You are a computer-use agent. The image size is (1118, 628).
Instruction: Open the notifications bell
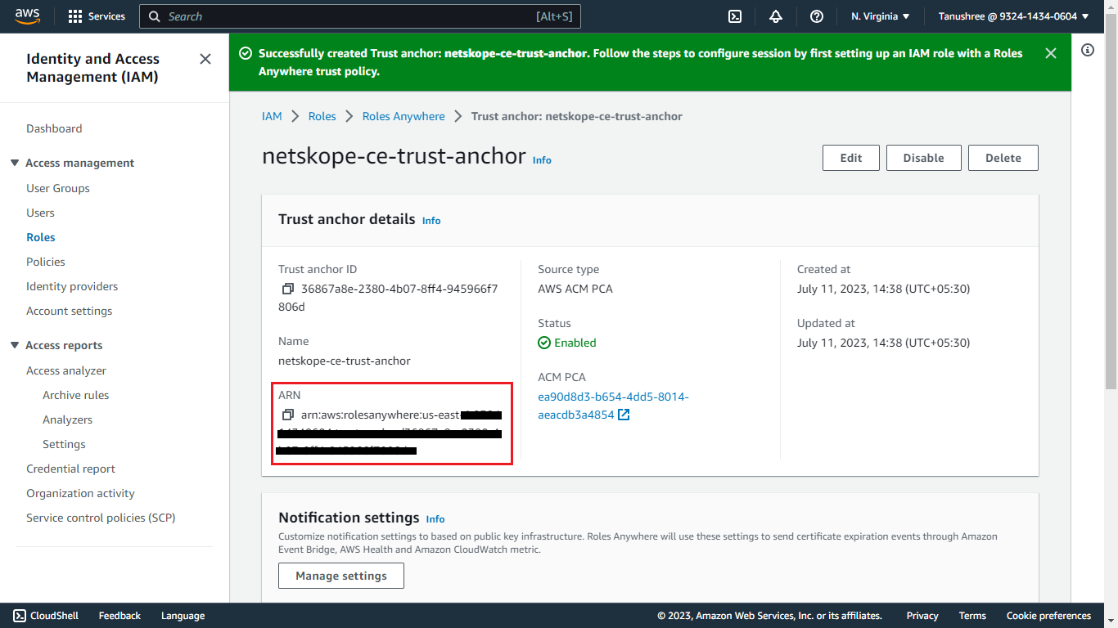[776, 16]
